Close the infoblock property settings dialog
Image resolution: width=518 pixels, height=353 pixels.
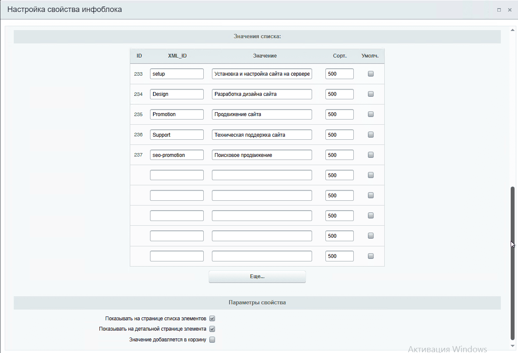pyautogui.click(x=509, y=10)
